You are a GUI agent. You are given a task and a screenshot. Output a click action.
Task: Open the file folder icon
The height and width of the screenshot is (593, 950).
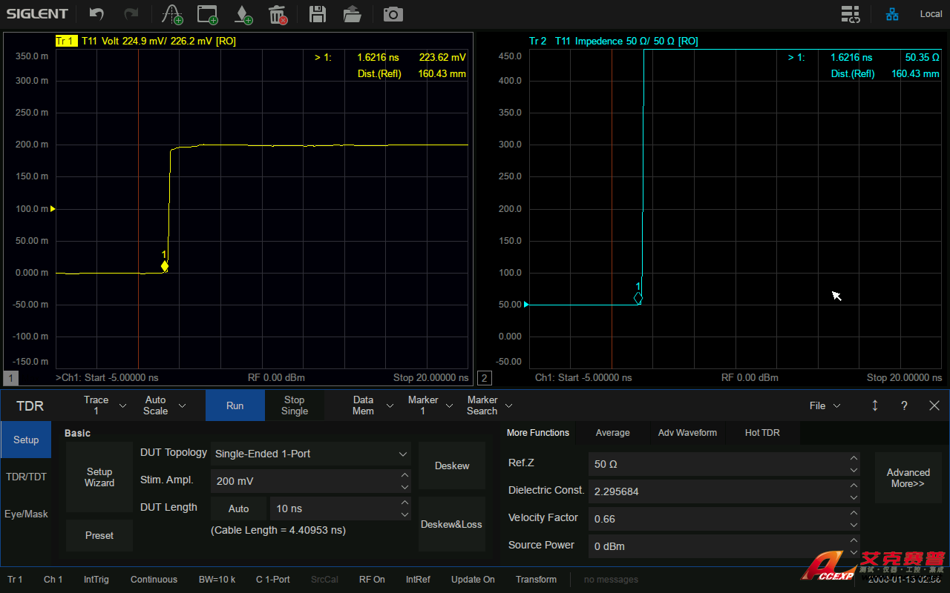(353, 14)
